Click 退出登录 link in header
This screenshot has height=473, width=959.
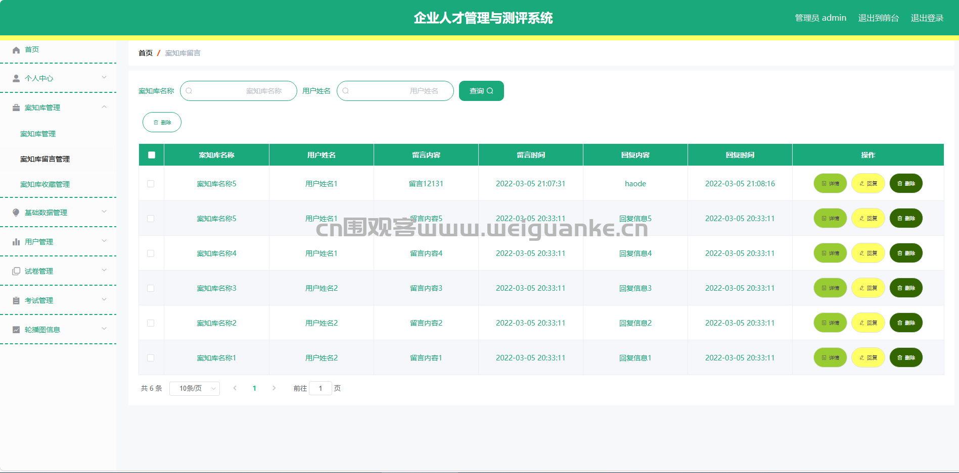(927, 18)
